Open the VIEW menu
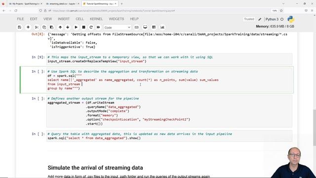Viewport: 316px width, 178px height. tap(47, 19)
